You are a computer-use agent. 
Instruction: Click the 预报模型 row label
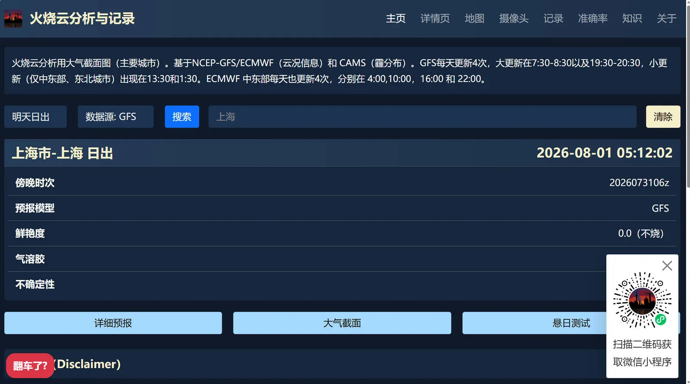(x=35, y=208)
